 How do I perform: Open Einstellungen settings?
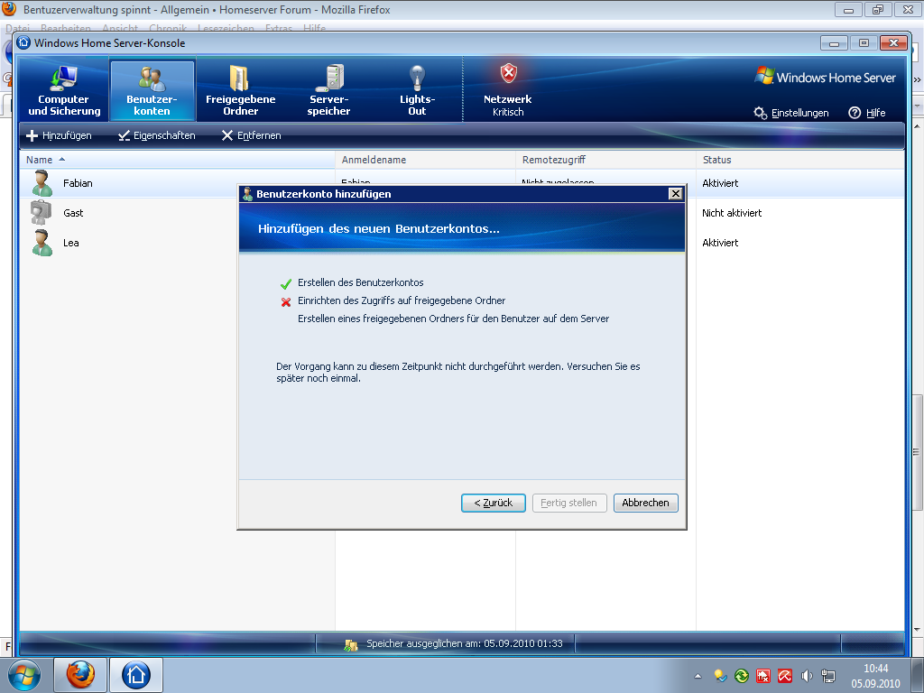(791, 113)
